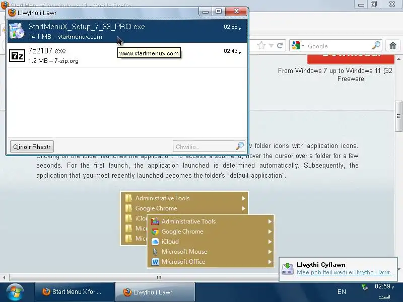Click Microsoft Office entry in front menu

(x=211, y=262)
